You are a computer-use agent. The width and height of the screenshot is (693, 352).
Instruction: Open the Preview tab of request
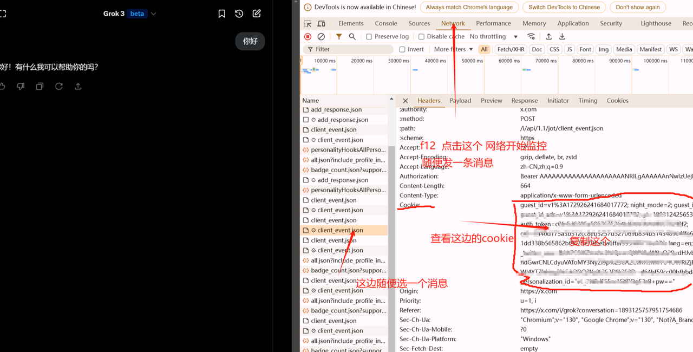pos(491,101)
